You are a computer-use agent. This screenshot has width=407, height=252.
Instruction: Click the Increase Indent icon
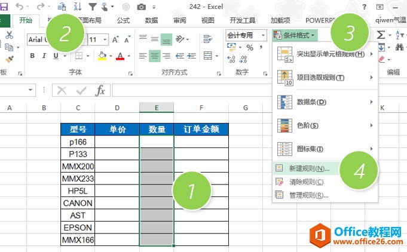192,56
